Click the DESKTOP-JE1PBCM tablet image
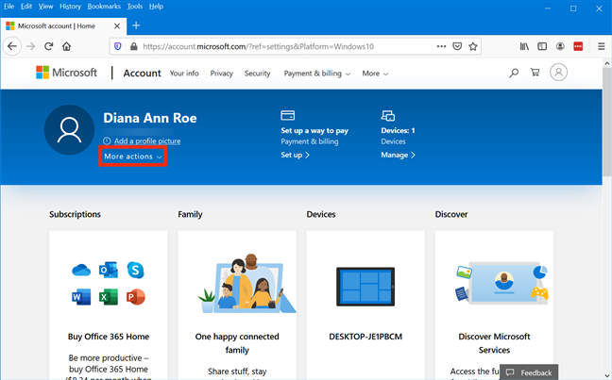 point(365,287)
